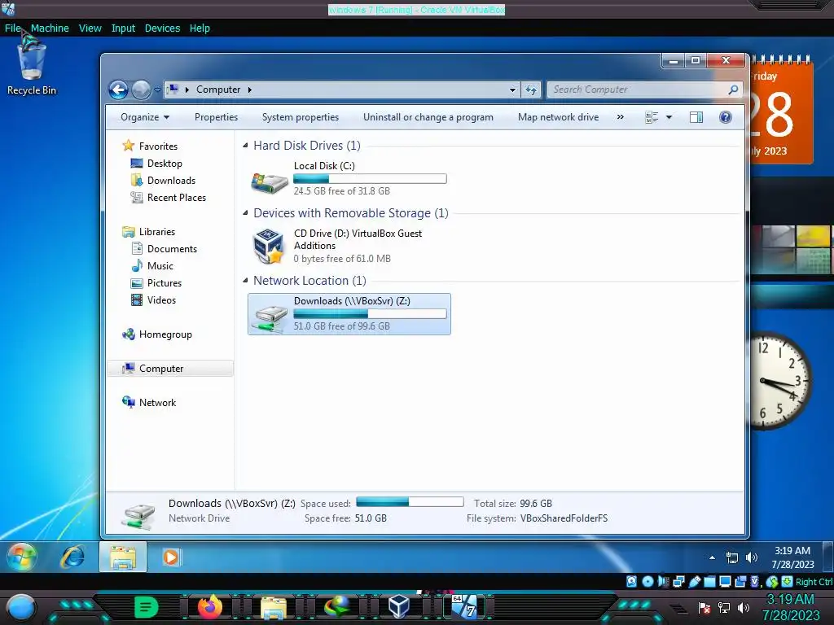
Task: Select Favorites in navigation pane
Action: coord(158,146)
